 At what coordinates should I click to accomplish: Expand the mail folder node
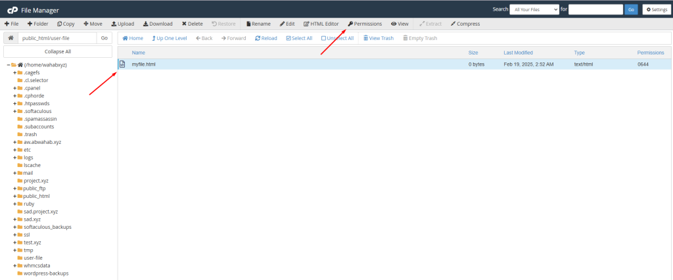pos(14,173)
